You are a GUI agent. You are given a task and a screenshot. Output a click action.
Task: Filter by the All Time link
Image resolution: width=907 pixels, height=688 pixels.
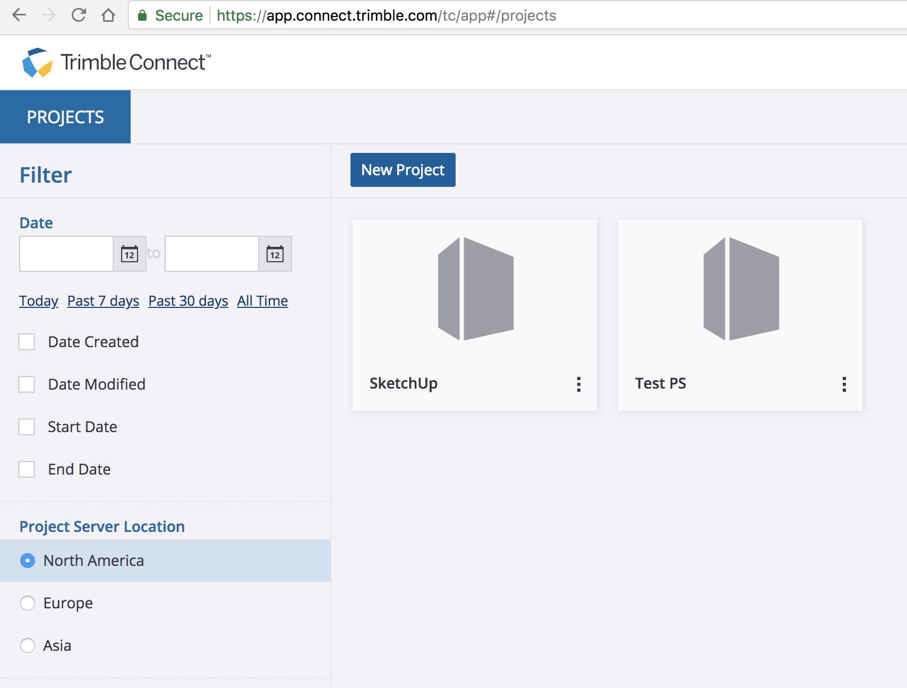click(262, 301)
